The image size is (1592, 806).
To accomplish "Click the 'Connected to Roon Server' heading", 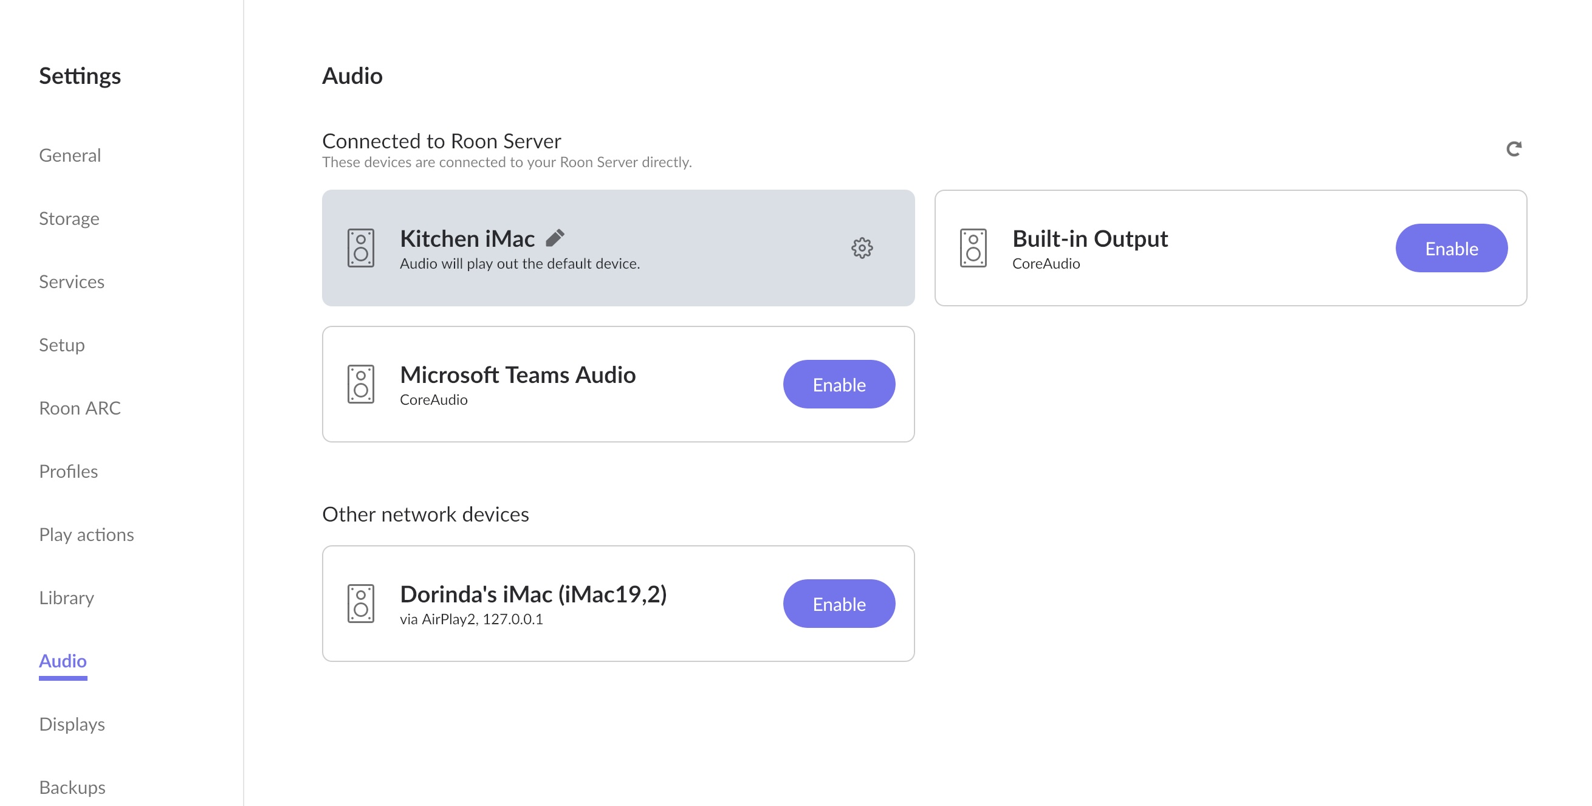I will click(442, 141).
